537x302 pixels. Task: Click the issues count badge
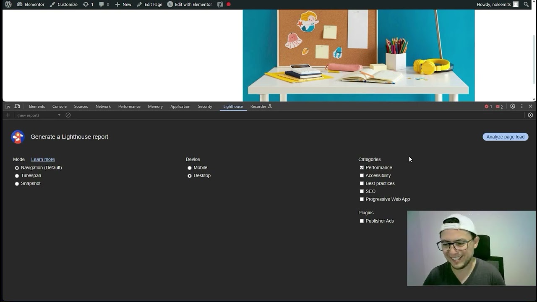click(x=499, y=107)
